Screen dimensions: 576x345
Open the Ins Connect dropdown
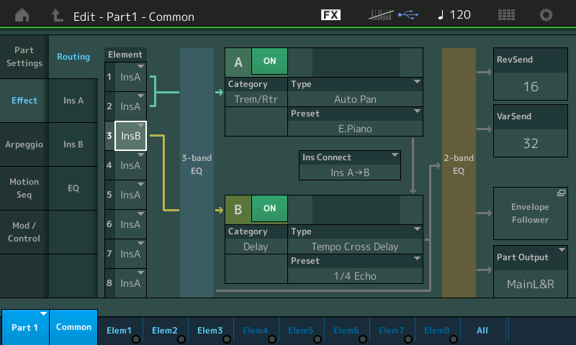351,165
